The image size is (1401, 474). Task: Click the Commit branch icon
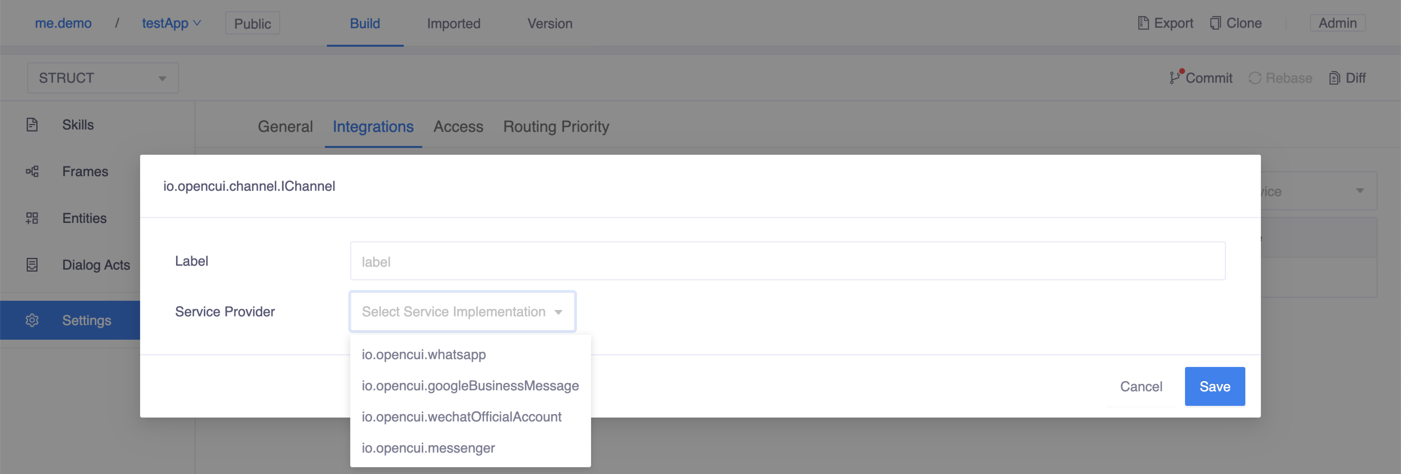point(1175,78)
